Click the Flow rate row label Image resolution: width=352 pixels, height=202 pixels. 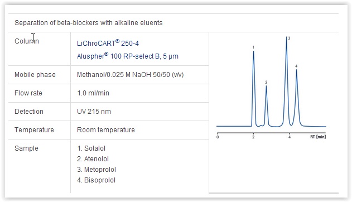point(28,93)
